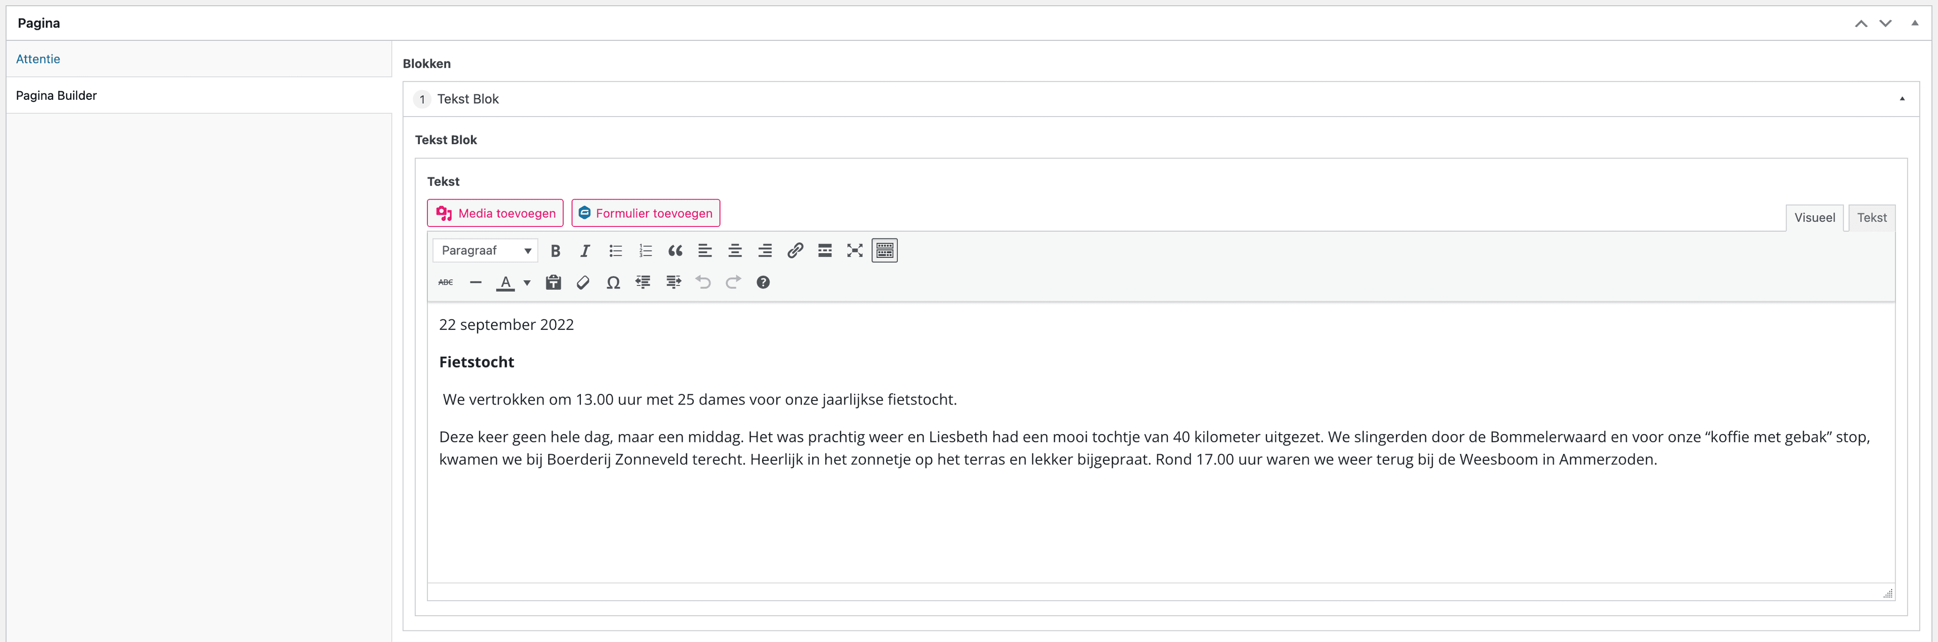Toggle bold formatting in editor toolbar
This screenshot has height=642, width=1938.
[x=555, y=251]
